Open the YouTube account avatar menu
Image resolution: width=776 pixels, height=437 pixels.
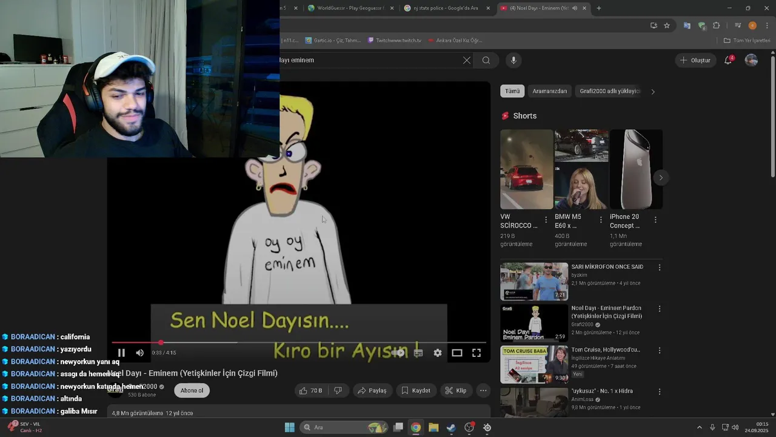tap(751, 60)
